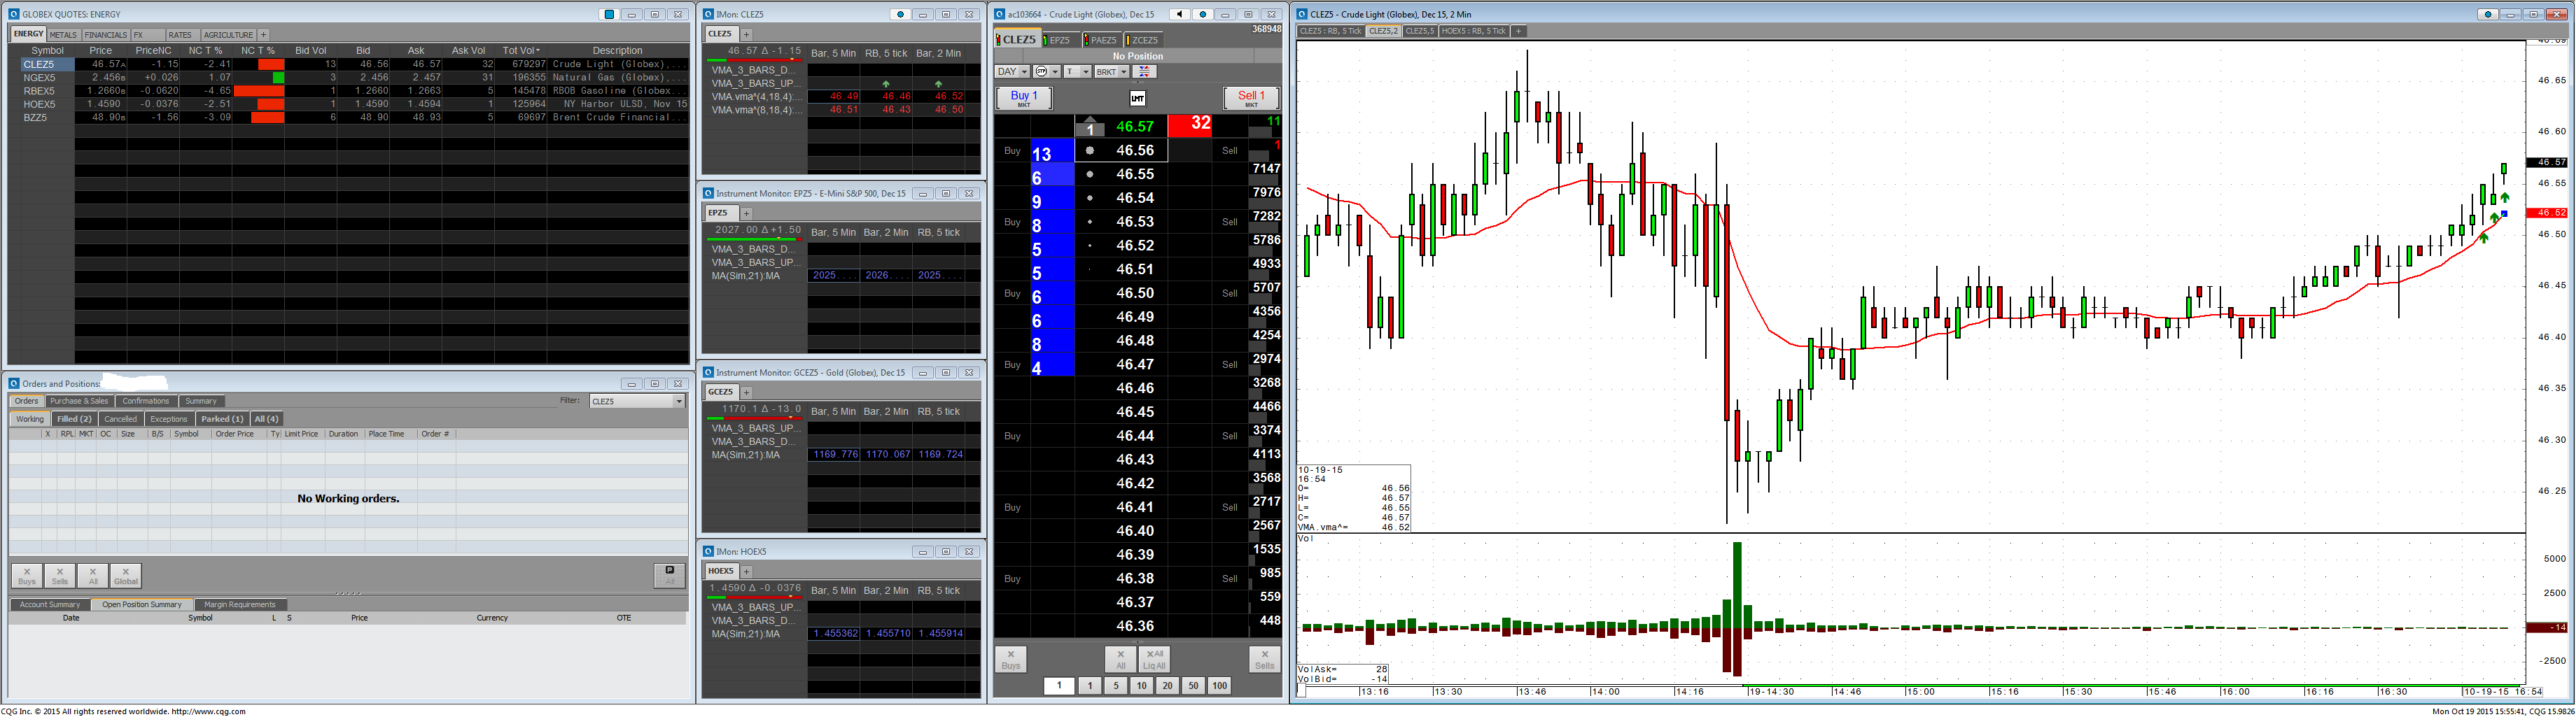
Task: Click the order quantity input field
Action: 1059,686
